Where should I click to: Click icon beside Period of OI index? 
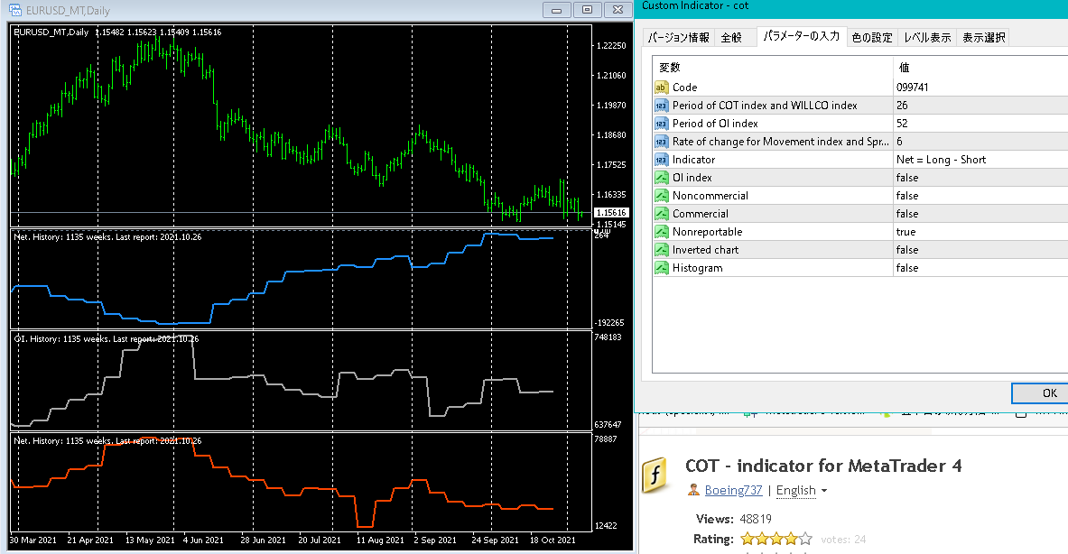(x=661, y=124)
